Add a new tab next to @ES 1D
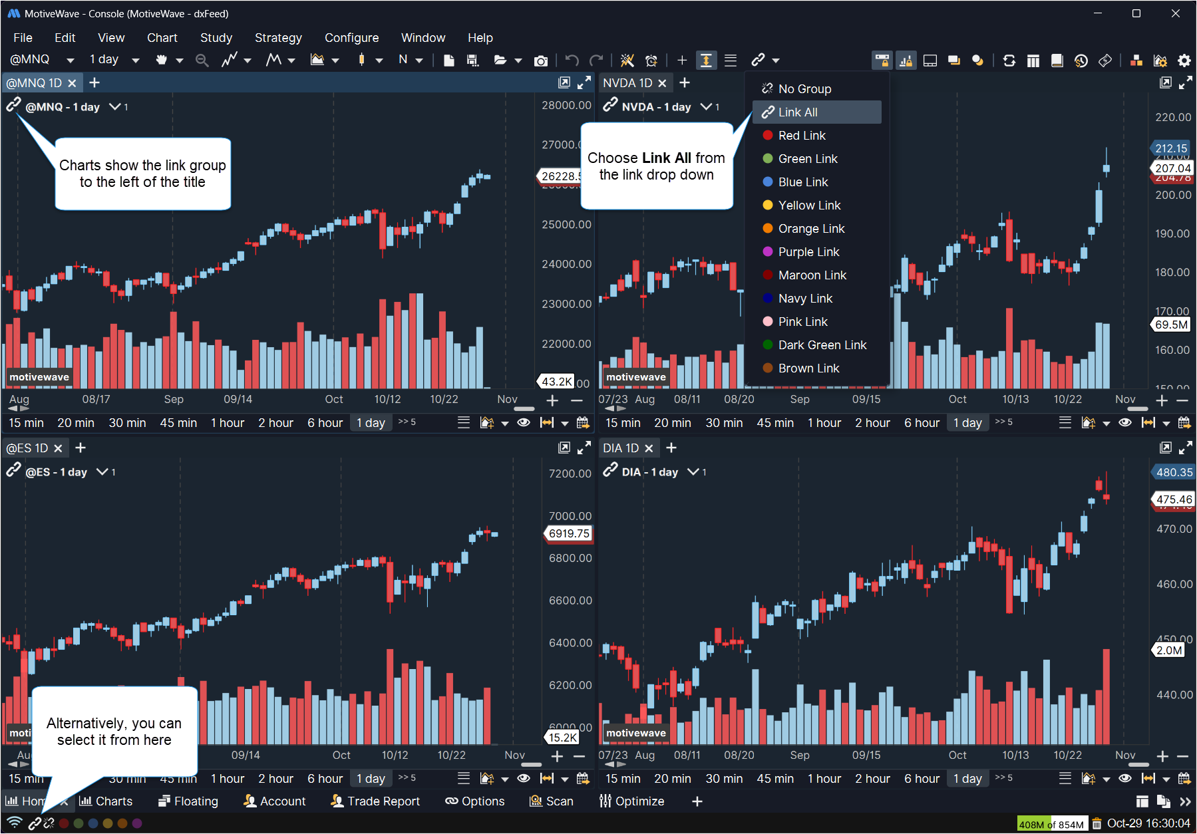Screen dimensions: 1197x834 [x=81, y=448]
